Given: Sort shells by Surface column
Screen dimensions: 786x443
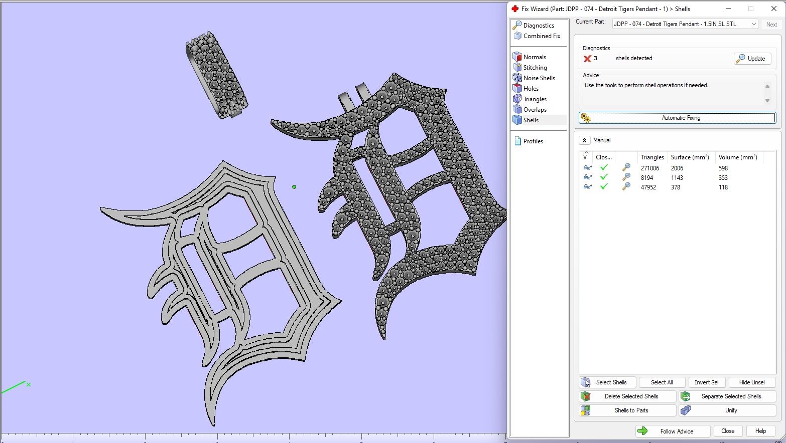Looking at the screenshot, I should (x=691, y=157).
